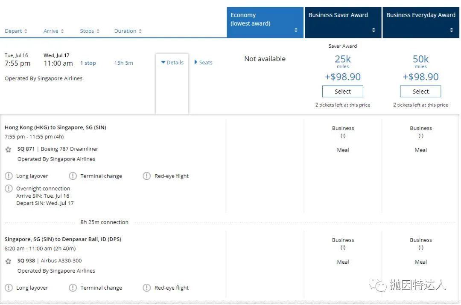Click the 7:55 pm departure time
The height and width of the screenshot is (305, 461).
(18, 63)
